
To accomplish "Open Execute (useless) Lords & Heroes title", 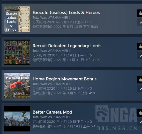I will point(66,13).
